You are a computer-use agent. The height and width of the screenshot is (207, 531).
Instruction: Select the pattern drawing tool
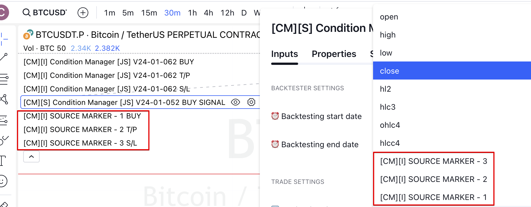[4, 99]
